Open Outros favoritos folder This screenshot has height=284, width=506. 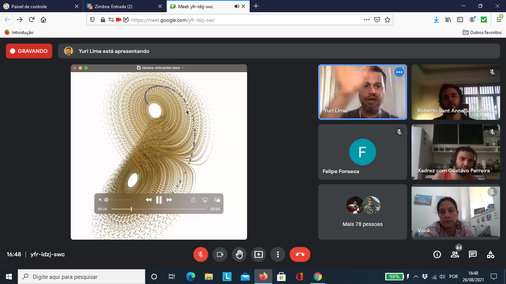click(482, 33)
